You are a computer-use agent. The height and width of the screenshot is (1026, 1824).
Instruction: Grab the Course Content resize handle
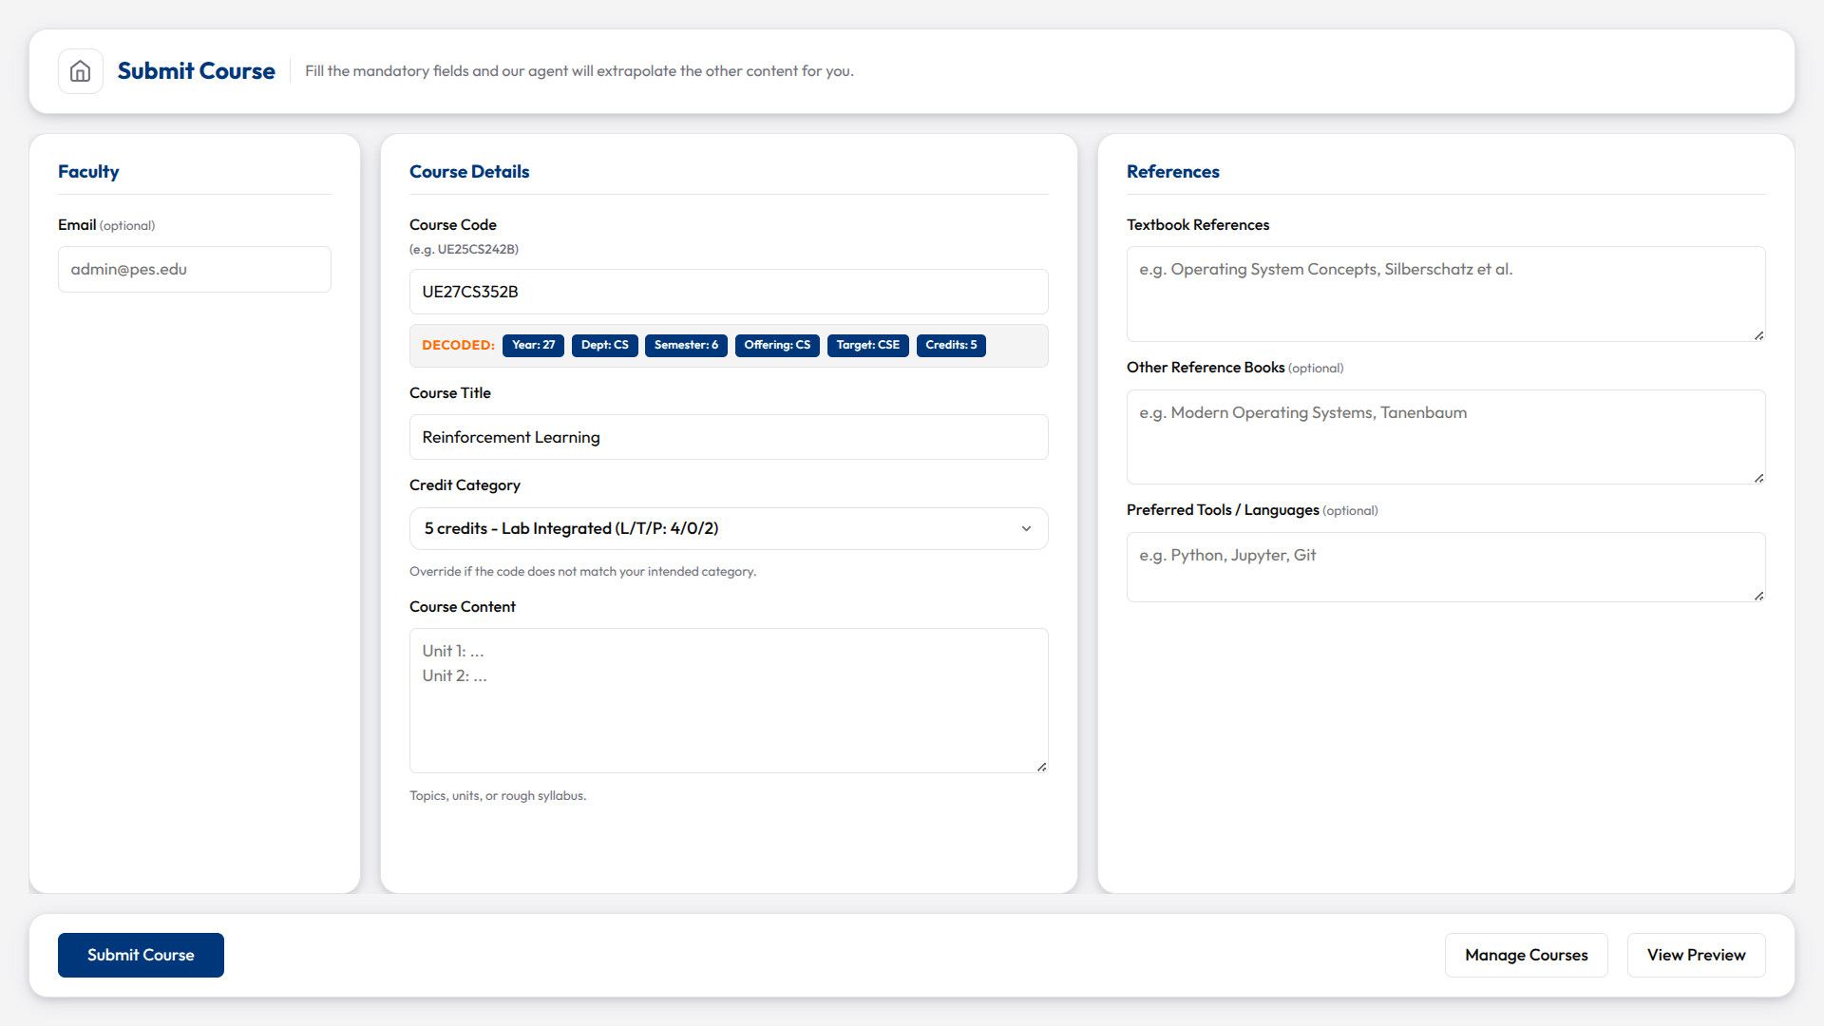[x=1041, y=767]
